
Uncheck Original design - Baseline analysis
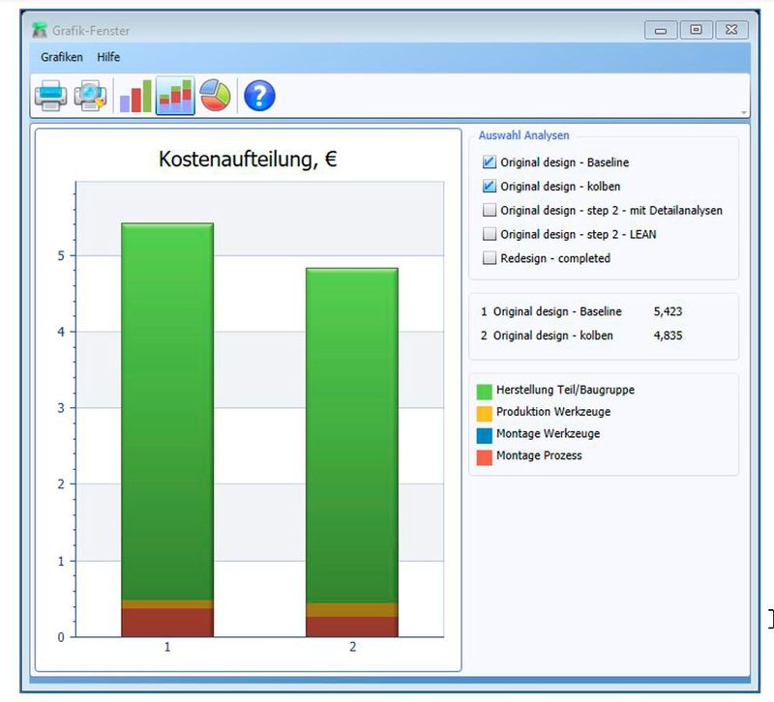click(490, 162)
